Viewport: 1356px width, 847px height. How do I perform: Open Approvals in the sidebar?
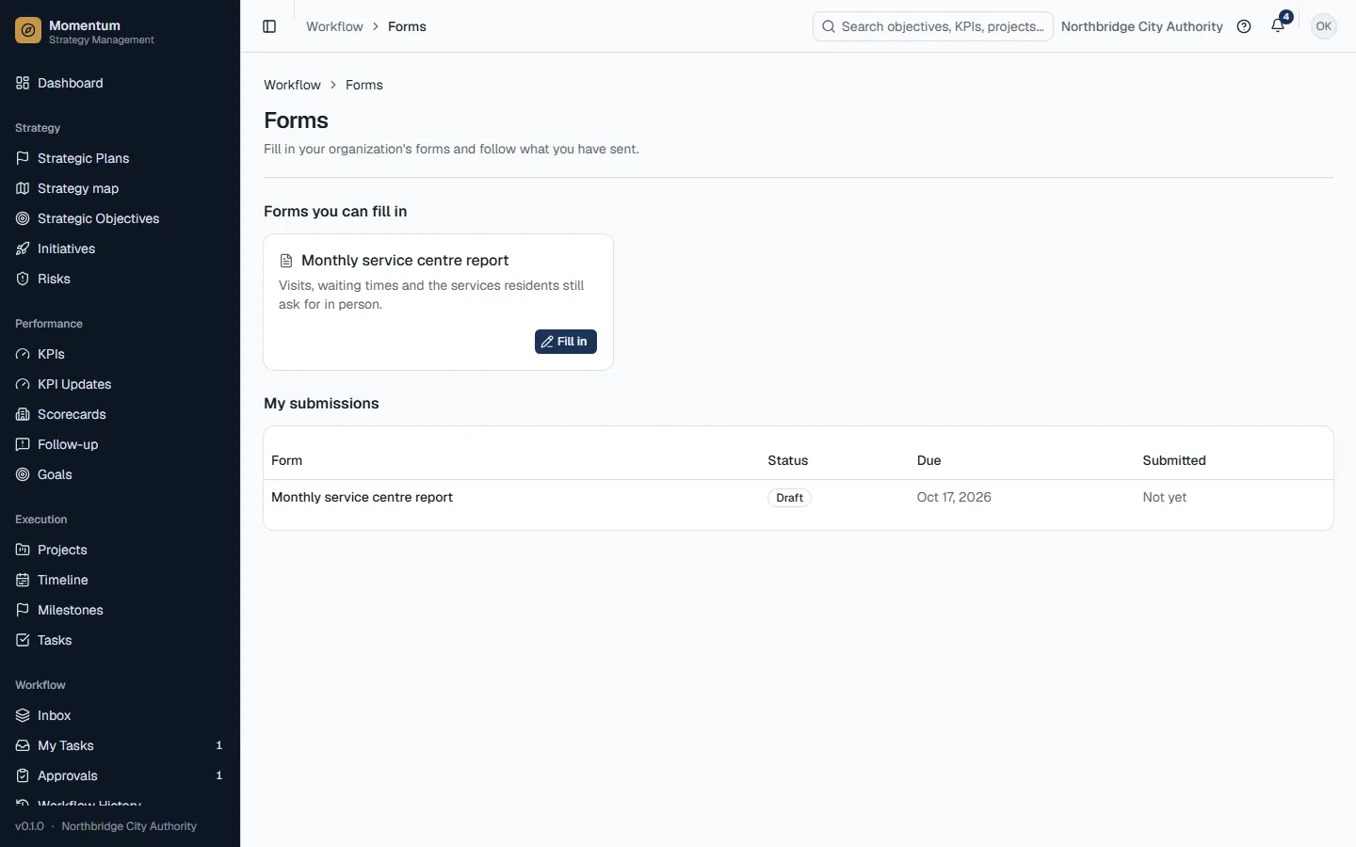pyautogui.click(x=120, y=775)
